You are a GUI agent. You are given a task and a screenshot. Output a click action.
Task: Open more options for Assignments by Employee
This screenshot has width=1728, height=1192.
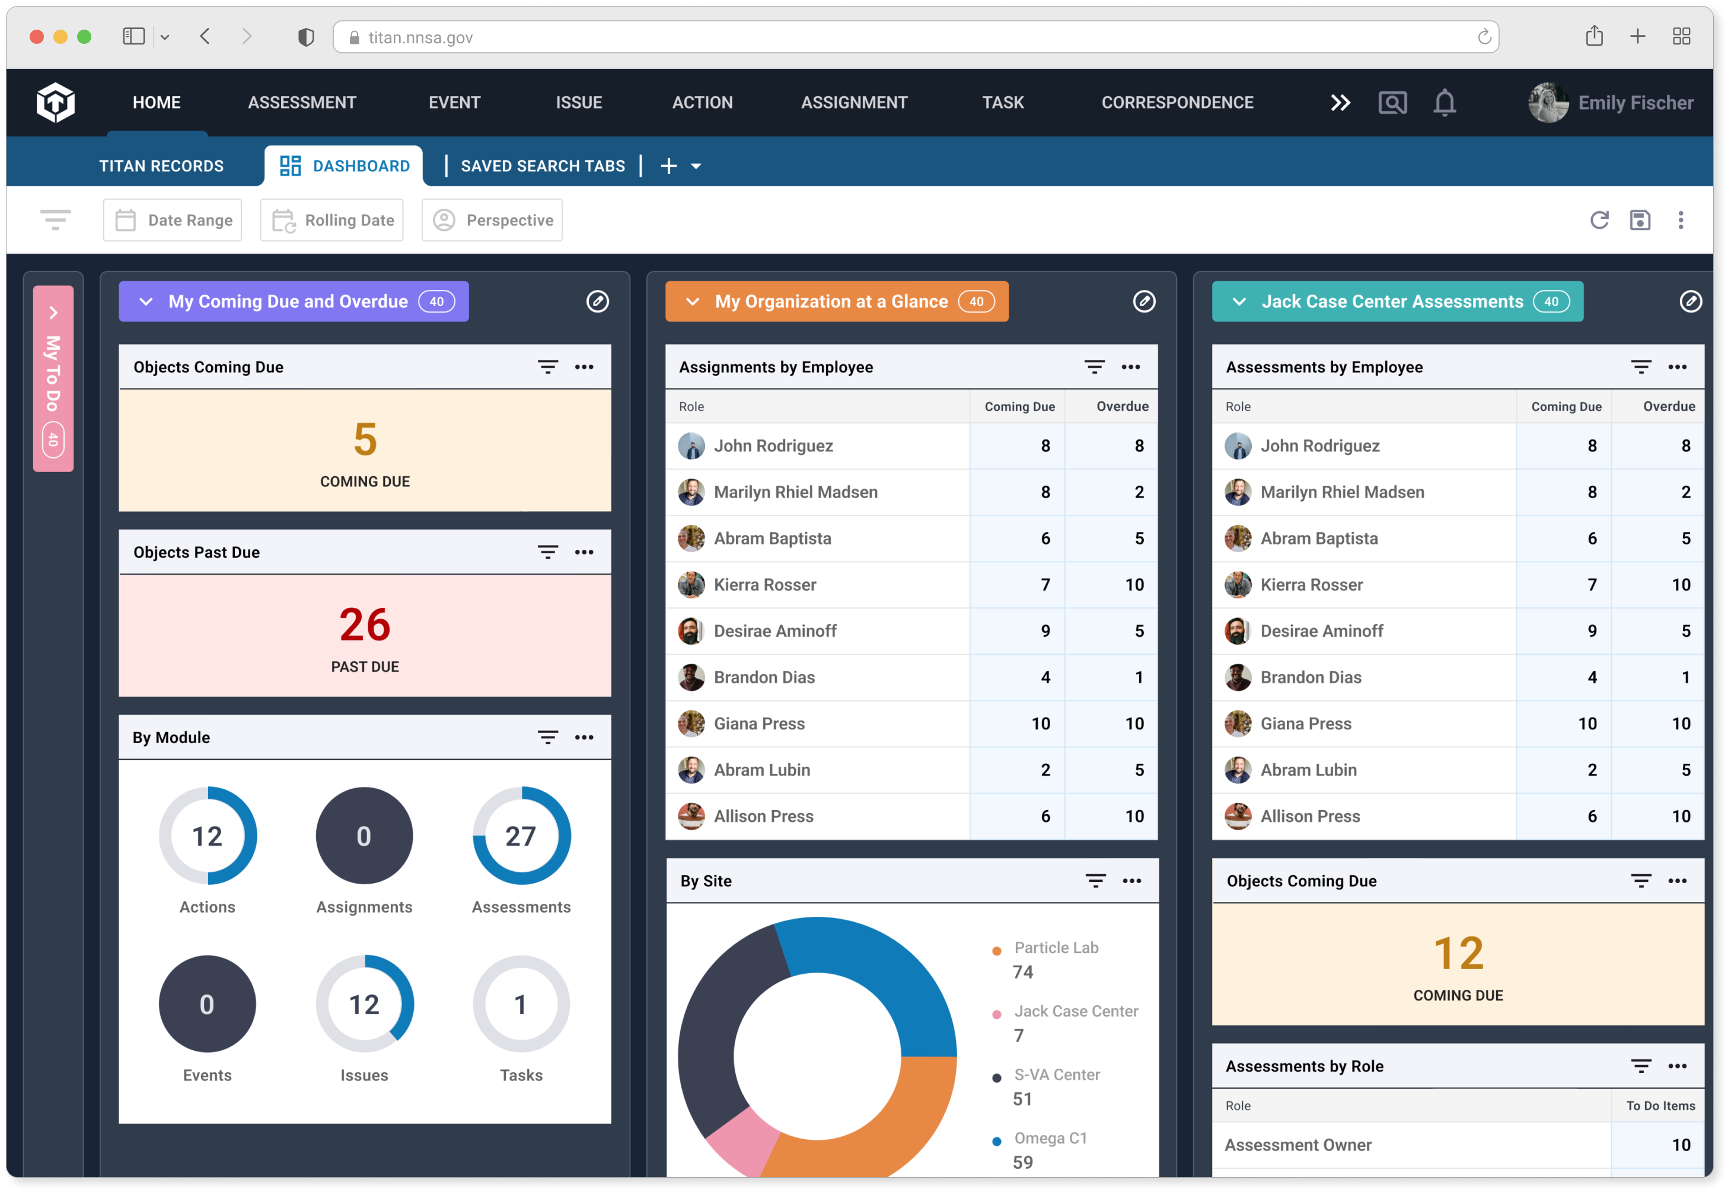1131,366
